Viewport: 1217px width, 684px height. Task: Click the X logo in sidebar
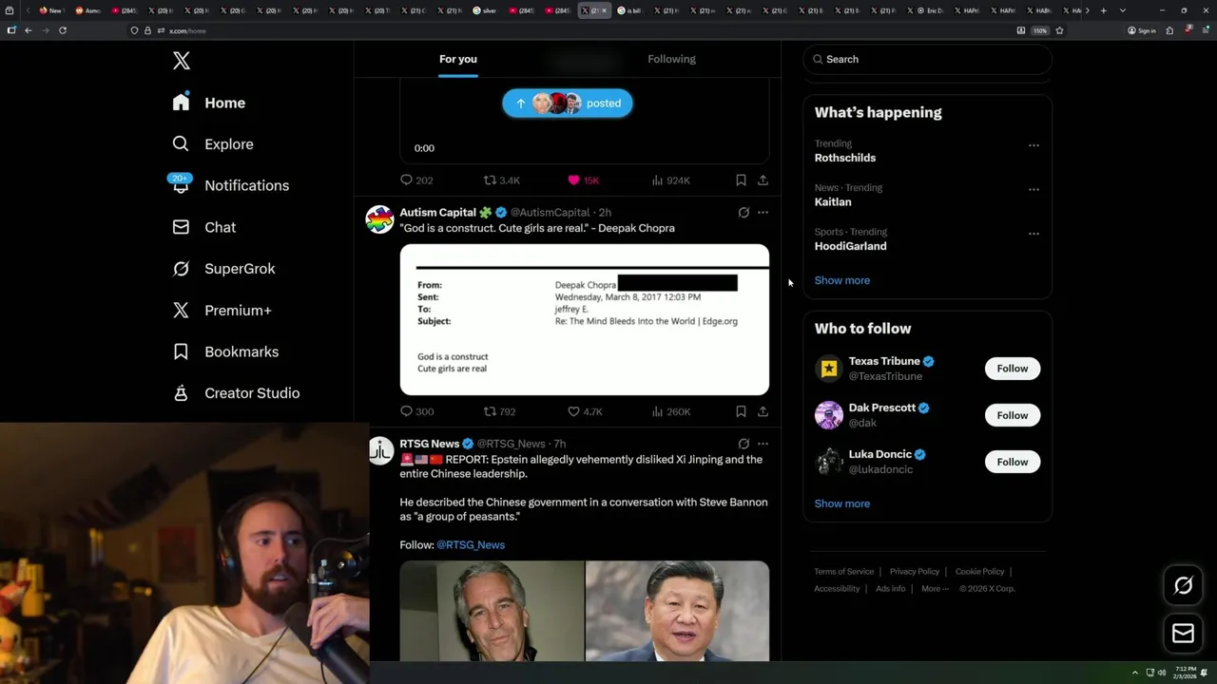click(182, 61)
